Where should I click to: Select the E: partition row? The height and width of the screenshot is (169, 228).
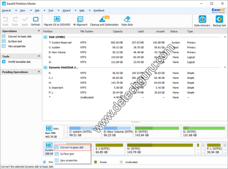coord(134,57)
